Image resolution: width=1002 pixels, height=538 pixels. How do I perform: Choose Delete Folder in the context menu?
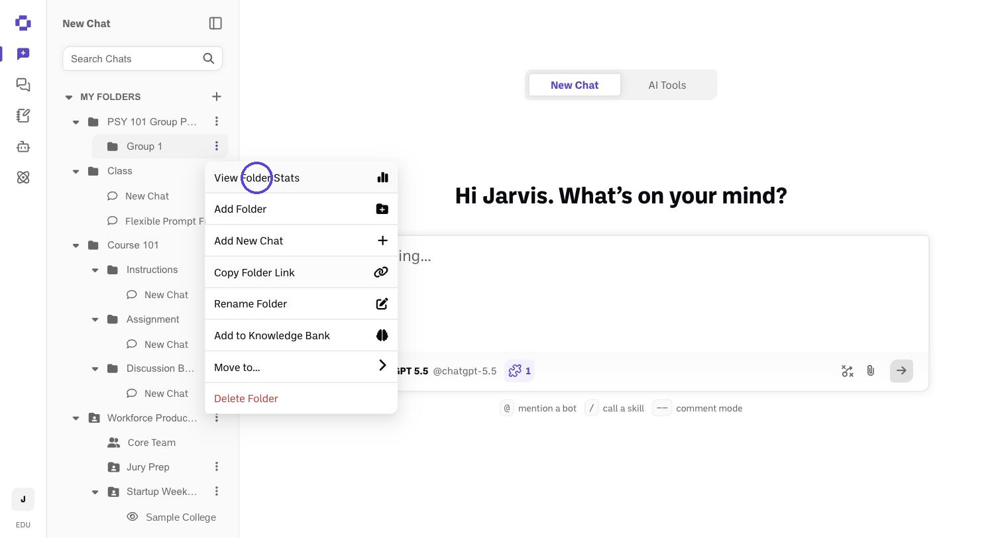[x=301, y=398]
